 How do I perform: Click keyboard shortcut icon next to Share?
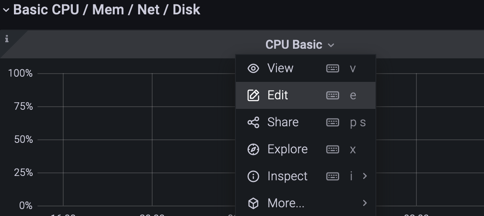332,122
